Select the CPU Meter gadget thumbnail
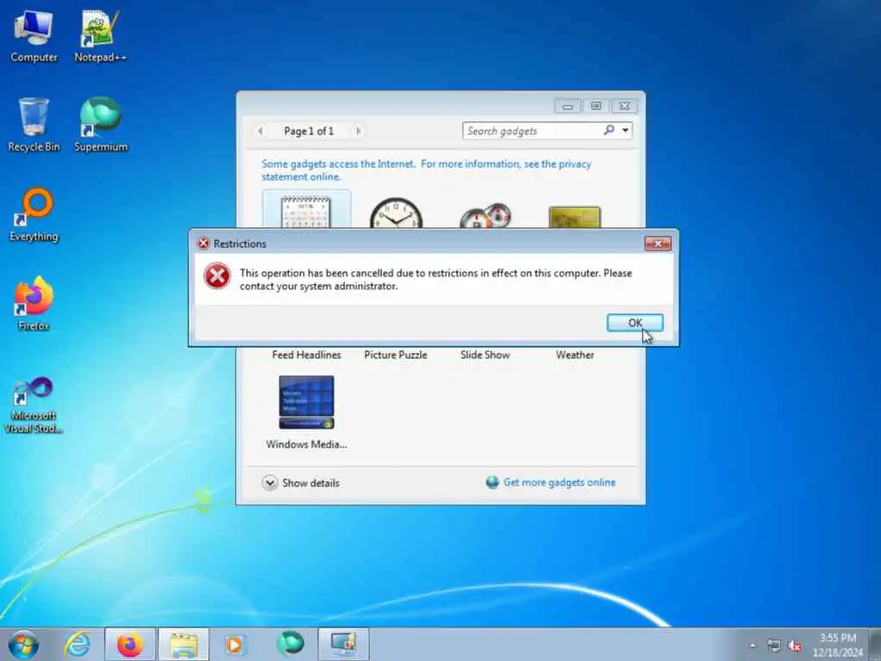The height and width of the screenshot is (661, 881). pyautogui.click(x=485, y=214)
